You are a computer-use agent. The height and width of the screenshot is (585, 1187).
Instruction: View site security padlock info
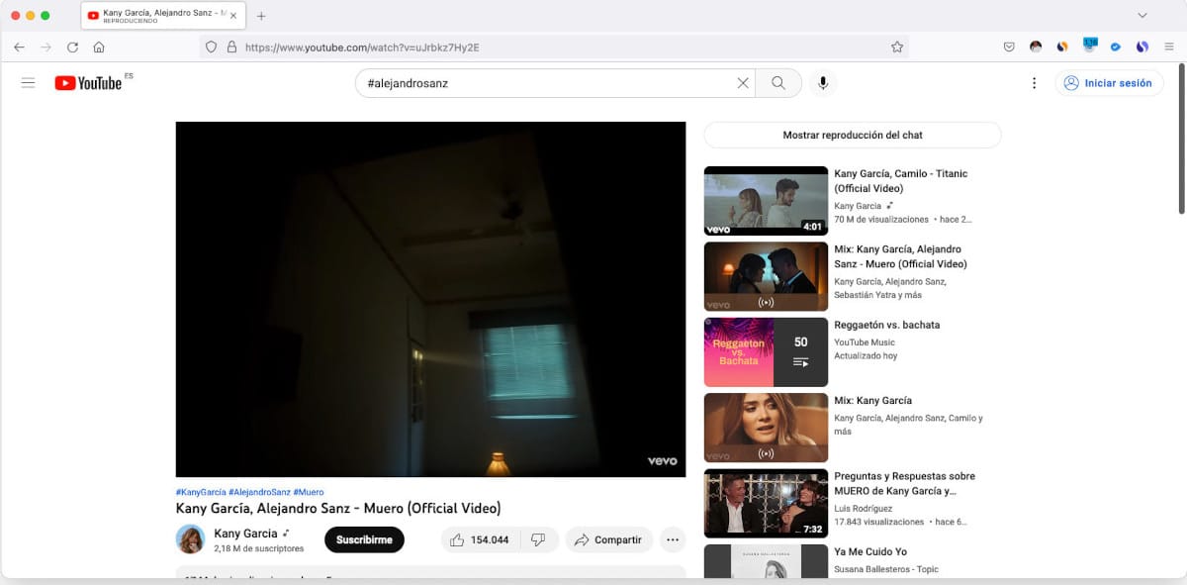tap(231, 47)
